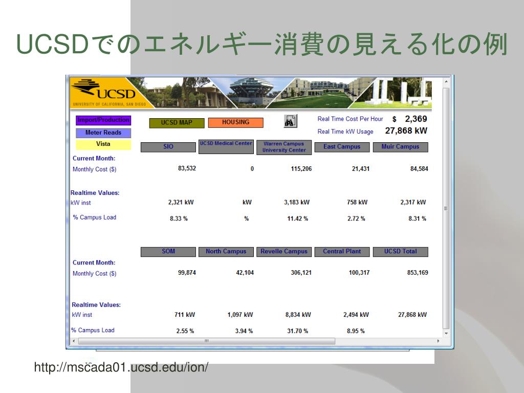
Task: Click East Campus 758 kW reading
Action: [x=357, y=202]
